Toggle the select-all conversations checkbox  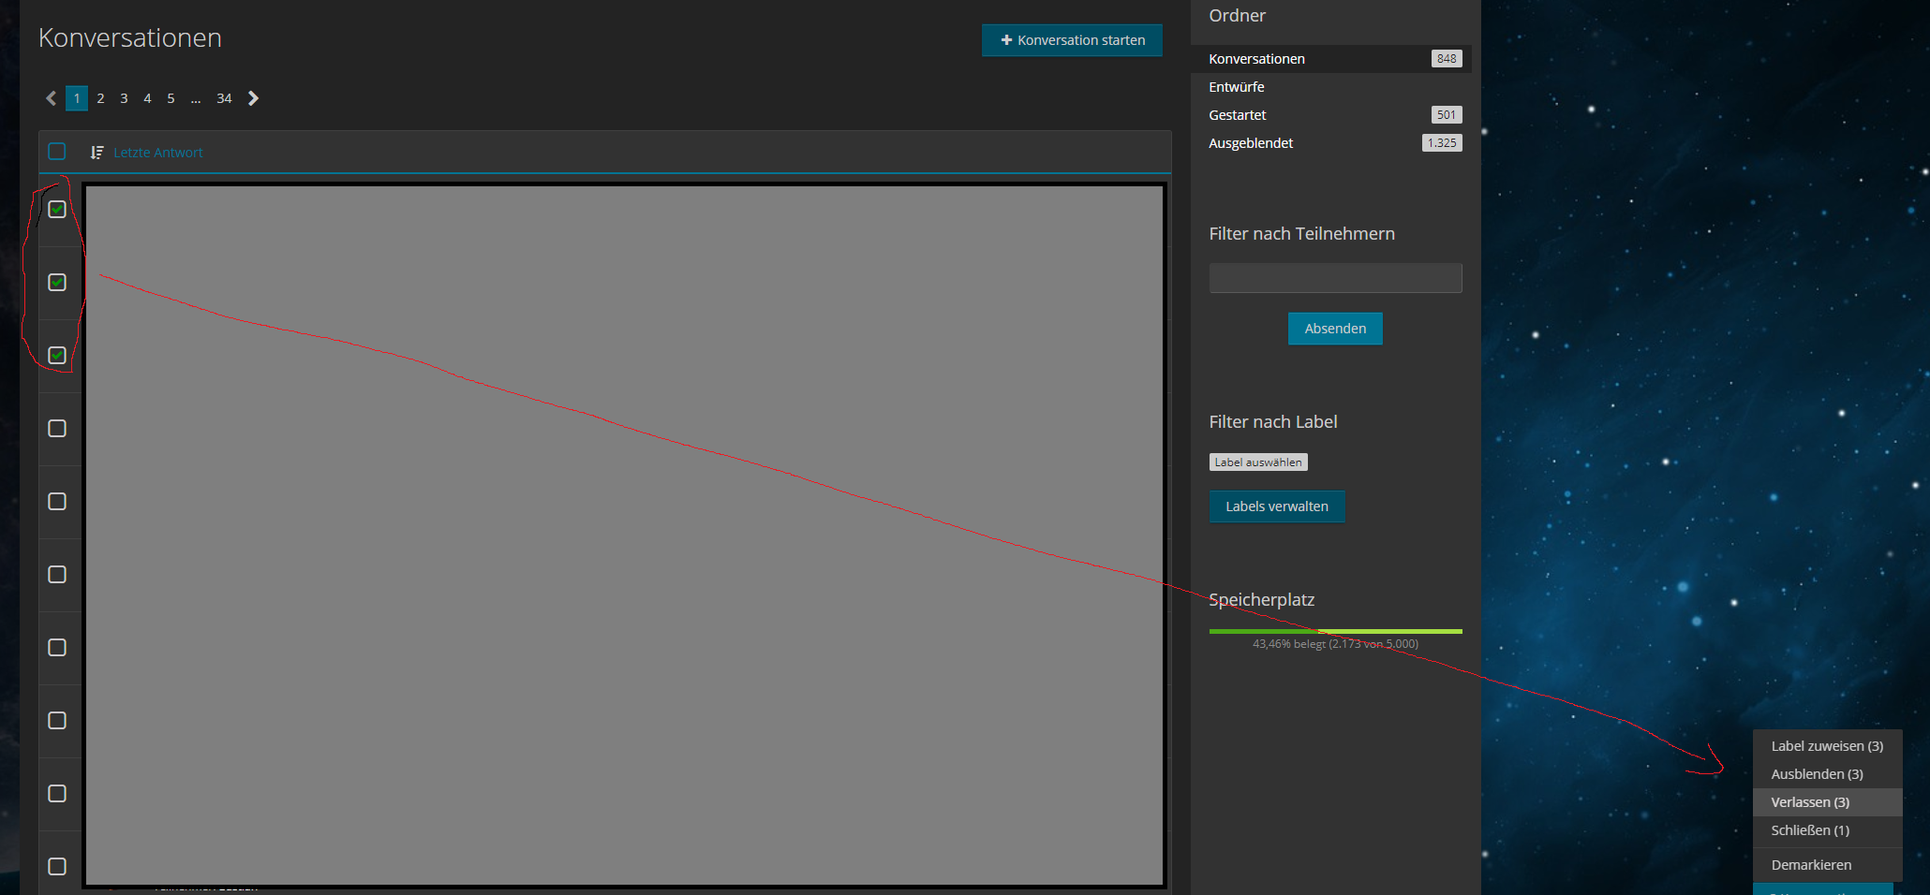point(57,152)
